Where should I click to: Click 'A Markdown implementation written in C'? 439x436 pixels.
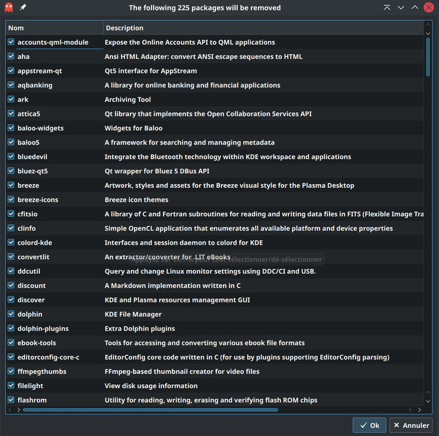pyautogui.click(x=172, y=286)
